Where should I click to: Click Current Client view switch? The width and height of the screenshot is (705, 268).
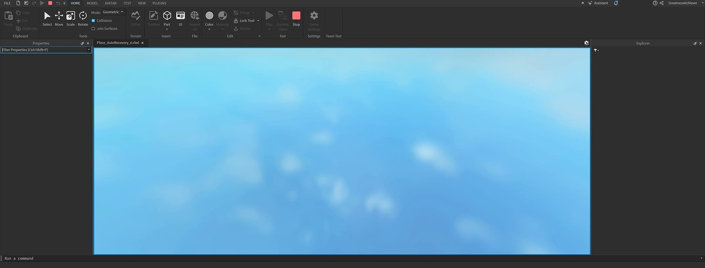283,20
